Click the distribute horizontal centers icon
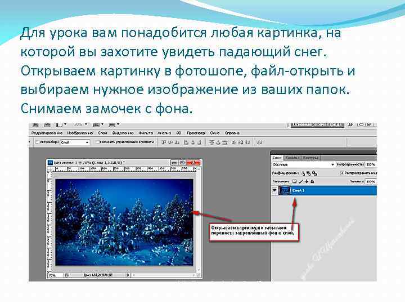 [241, 142]
